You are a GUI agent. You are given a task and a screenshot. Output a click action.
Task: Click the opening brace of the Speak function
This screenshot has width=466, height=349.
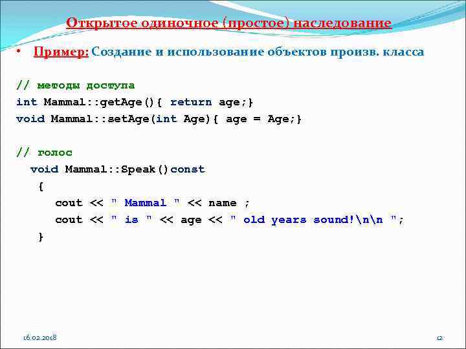click(41, 186)
